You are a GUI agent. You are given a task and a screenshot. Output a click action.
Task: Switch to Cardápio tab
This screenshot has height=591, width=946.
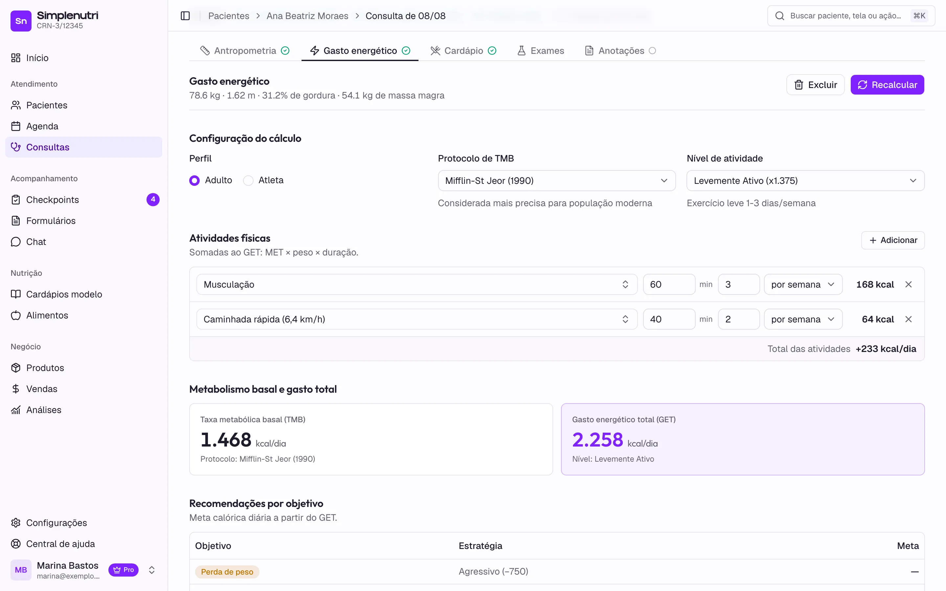click(x=463, y=51)
